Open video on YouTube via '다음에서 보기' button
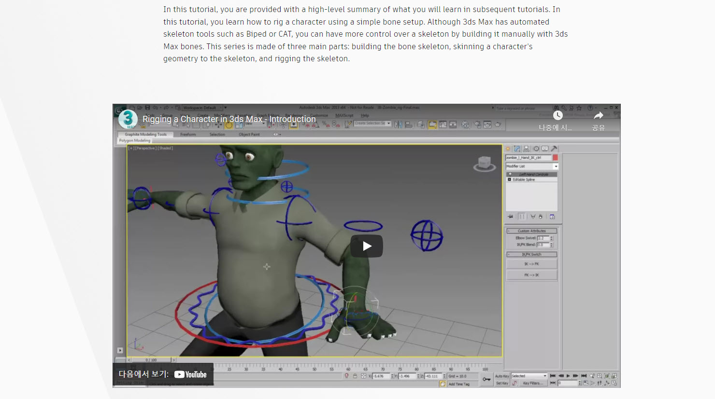Screen dimensions: 715x399 point(163,374)
